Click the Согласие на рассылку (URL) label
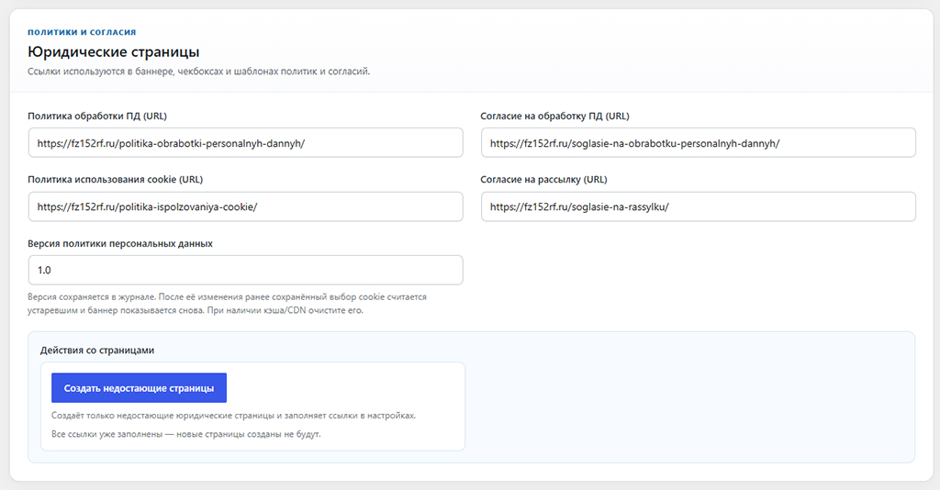940x490 pixels. pyautogui.click(x=543, y=180)
